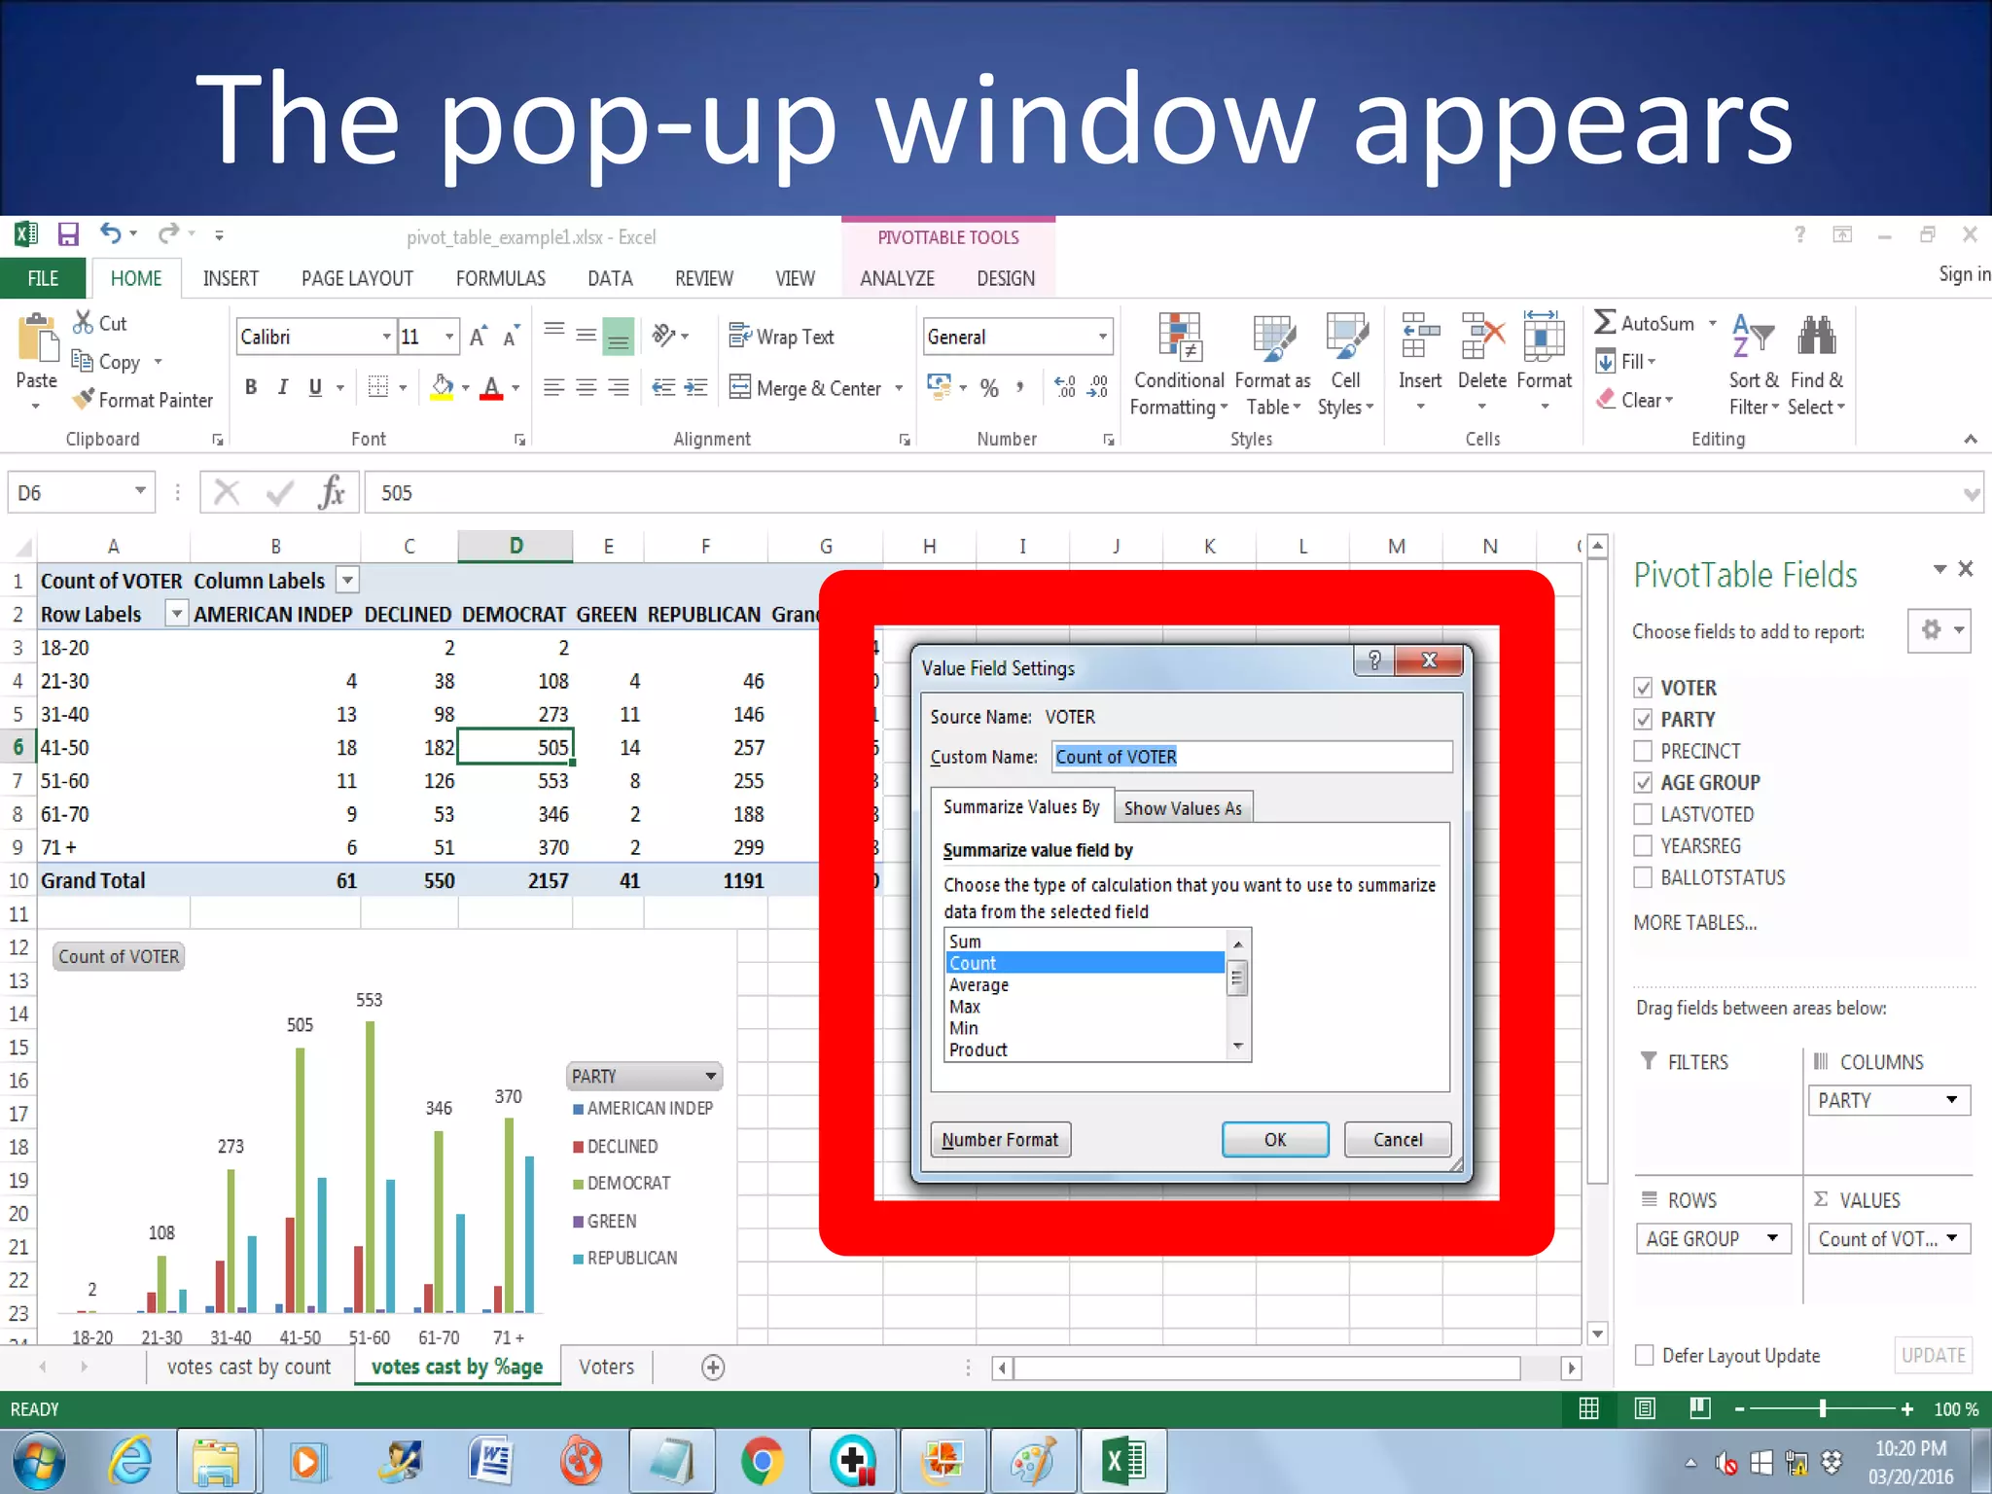Image resolution: width=1992 pixels, height=1494 pixels.
Task: Check the PRECINCT field checkbox
Action: 1643,751
